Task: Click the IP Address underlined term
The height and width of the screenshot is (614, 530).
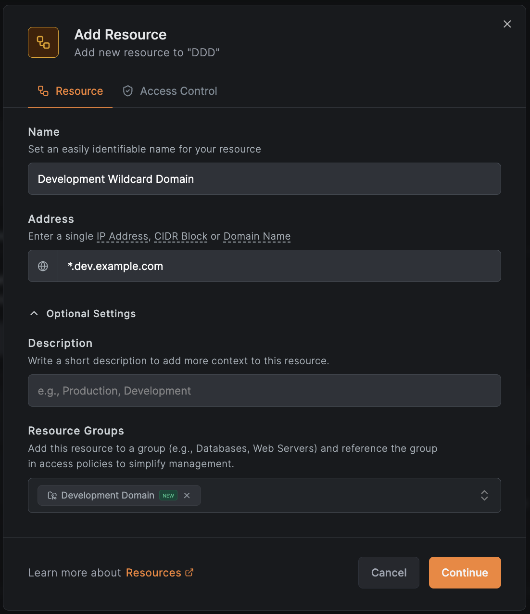Action: pos(122,236)
